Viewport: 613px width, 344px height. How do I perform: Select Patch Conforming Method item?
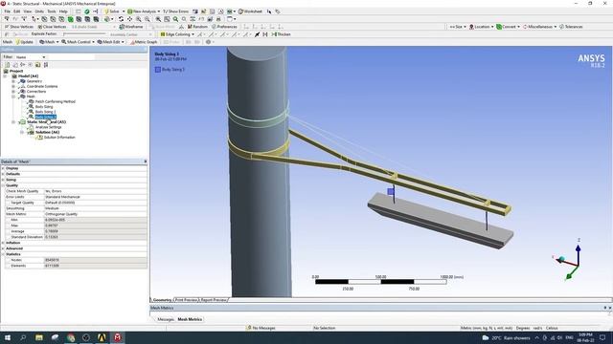pyautogui.click(x=56, y=101)
